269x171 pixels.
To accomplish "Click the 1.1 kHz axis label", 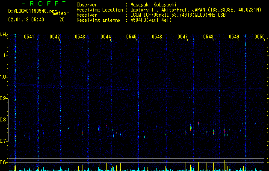I will pyautogui.click(x=4, y=56).
